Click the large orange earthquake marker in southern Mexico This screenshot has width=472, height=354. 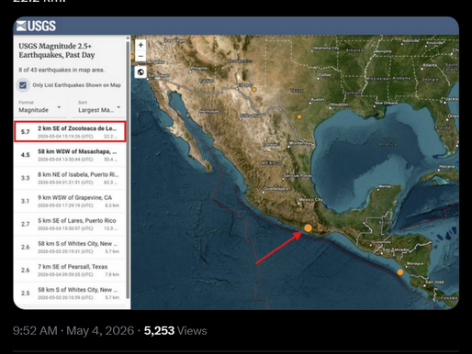coord(308,228)
